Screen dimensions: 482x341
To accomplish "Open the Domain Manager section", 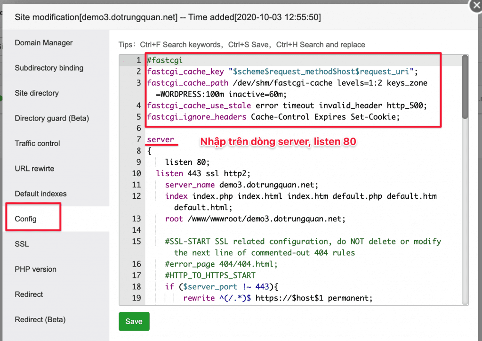I will 44,43.
